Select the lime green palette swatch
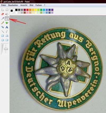The width and height of the screenshot is (106, 113). [x=38, y=10]
